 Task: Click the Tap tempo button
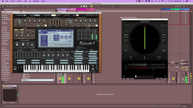[8, 6]
